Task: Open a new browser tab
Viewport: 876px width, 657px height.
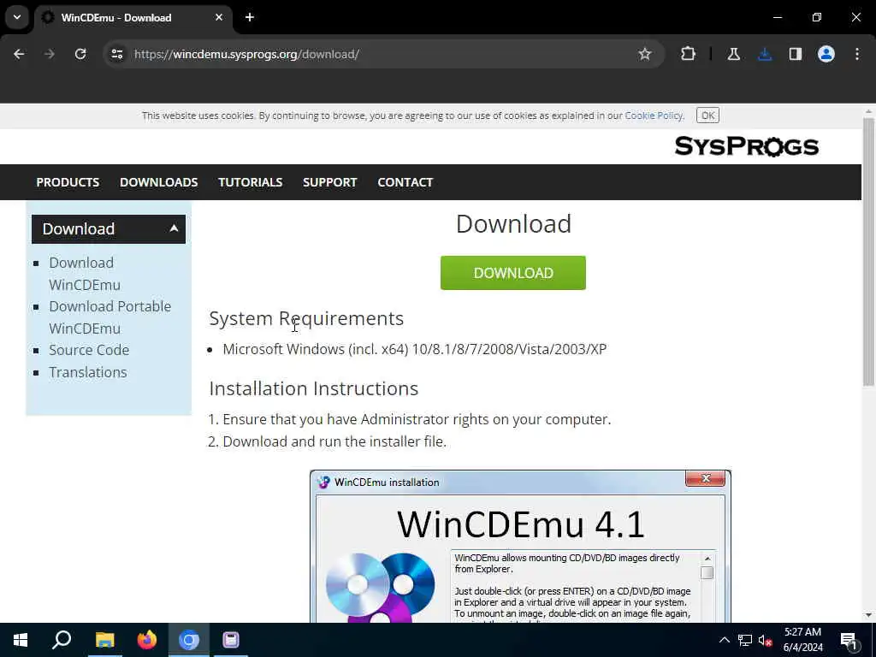Action: tap(250, 17)
